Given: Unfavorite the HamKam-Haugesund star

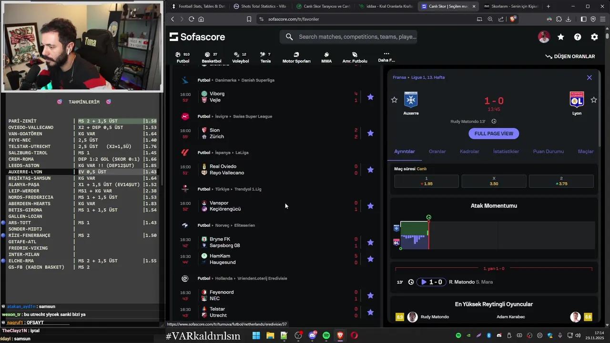Looking at the screenshot, I should (370, 259).
